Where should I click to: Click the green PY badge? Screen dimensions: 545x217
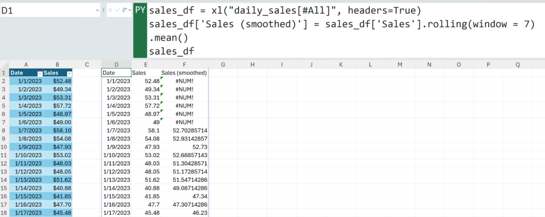click(140, 30)
